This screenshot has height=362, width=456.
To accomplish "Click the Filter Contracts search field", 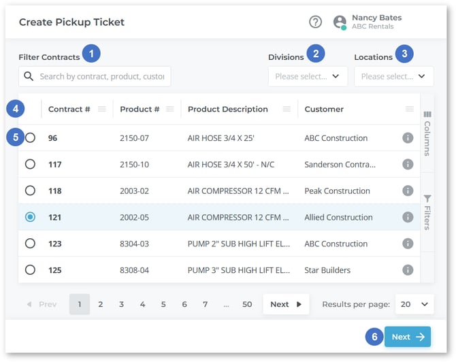I will (x=101, y=76).
